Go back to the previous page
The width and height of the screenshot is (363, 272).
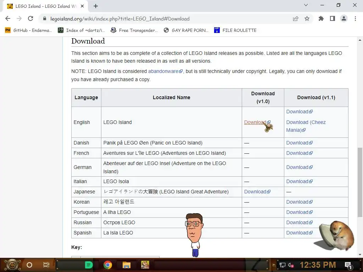pos(8,18)
